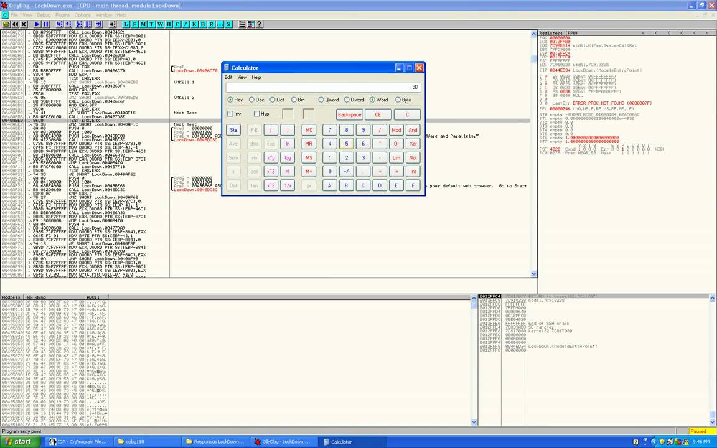Select the Qword radio button
This screenshot has width=717, height=448.
point(329,100)
